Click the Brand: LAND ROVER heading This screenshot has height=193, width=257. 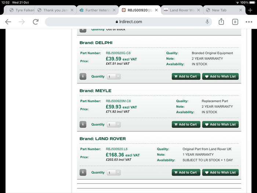[x=102, y=139]
